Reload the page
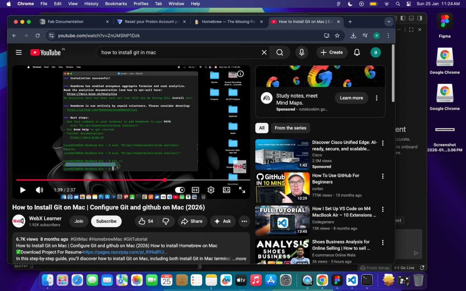The width and height of the screenshot is (466, 291). (x=37, y=35)
